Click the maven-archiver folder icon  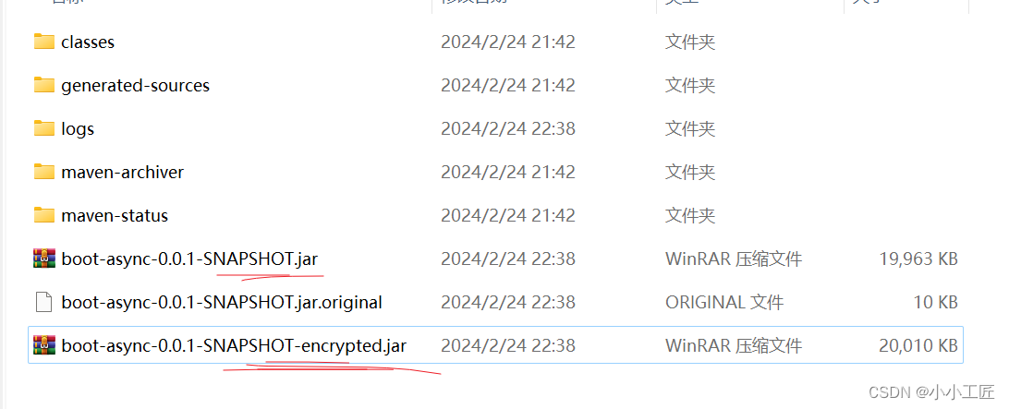(43, 172)
